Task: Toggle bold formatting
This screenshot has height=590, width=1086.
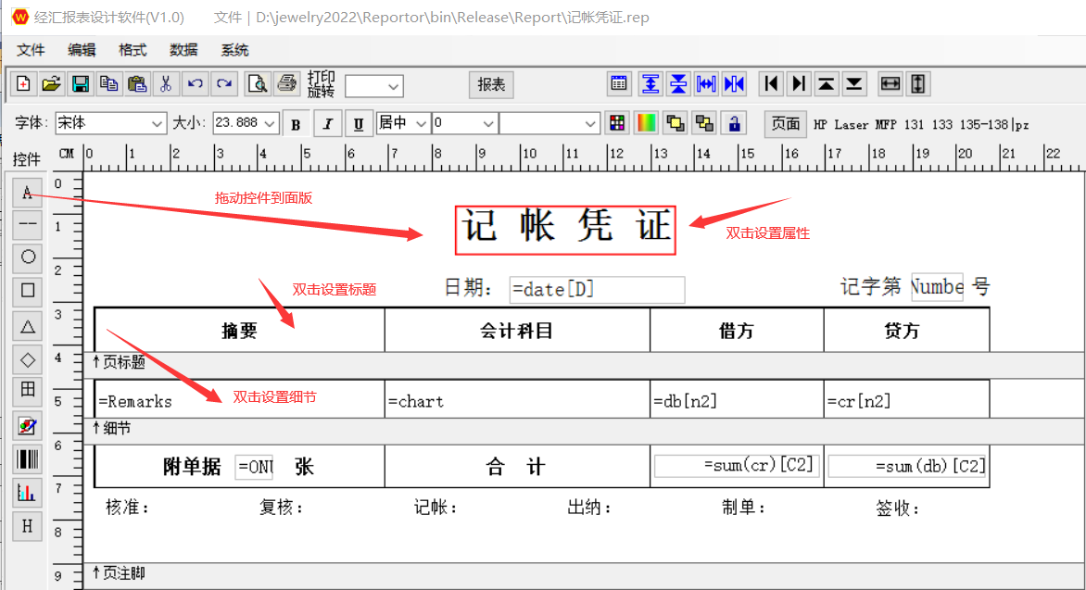Action: pos(297,124)
